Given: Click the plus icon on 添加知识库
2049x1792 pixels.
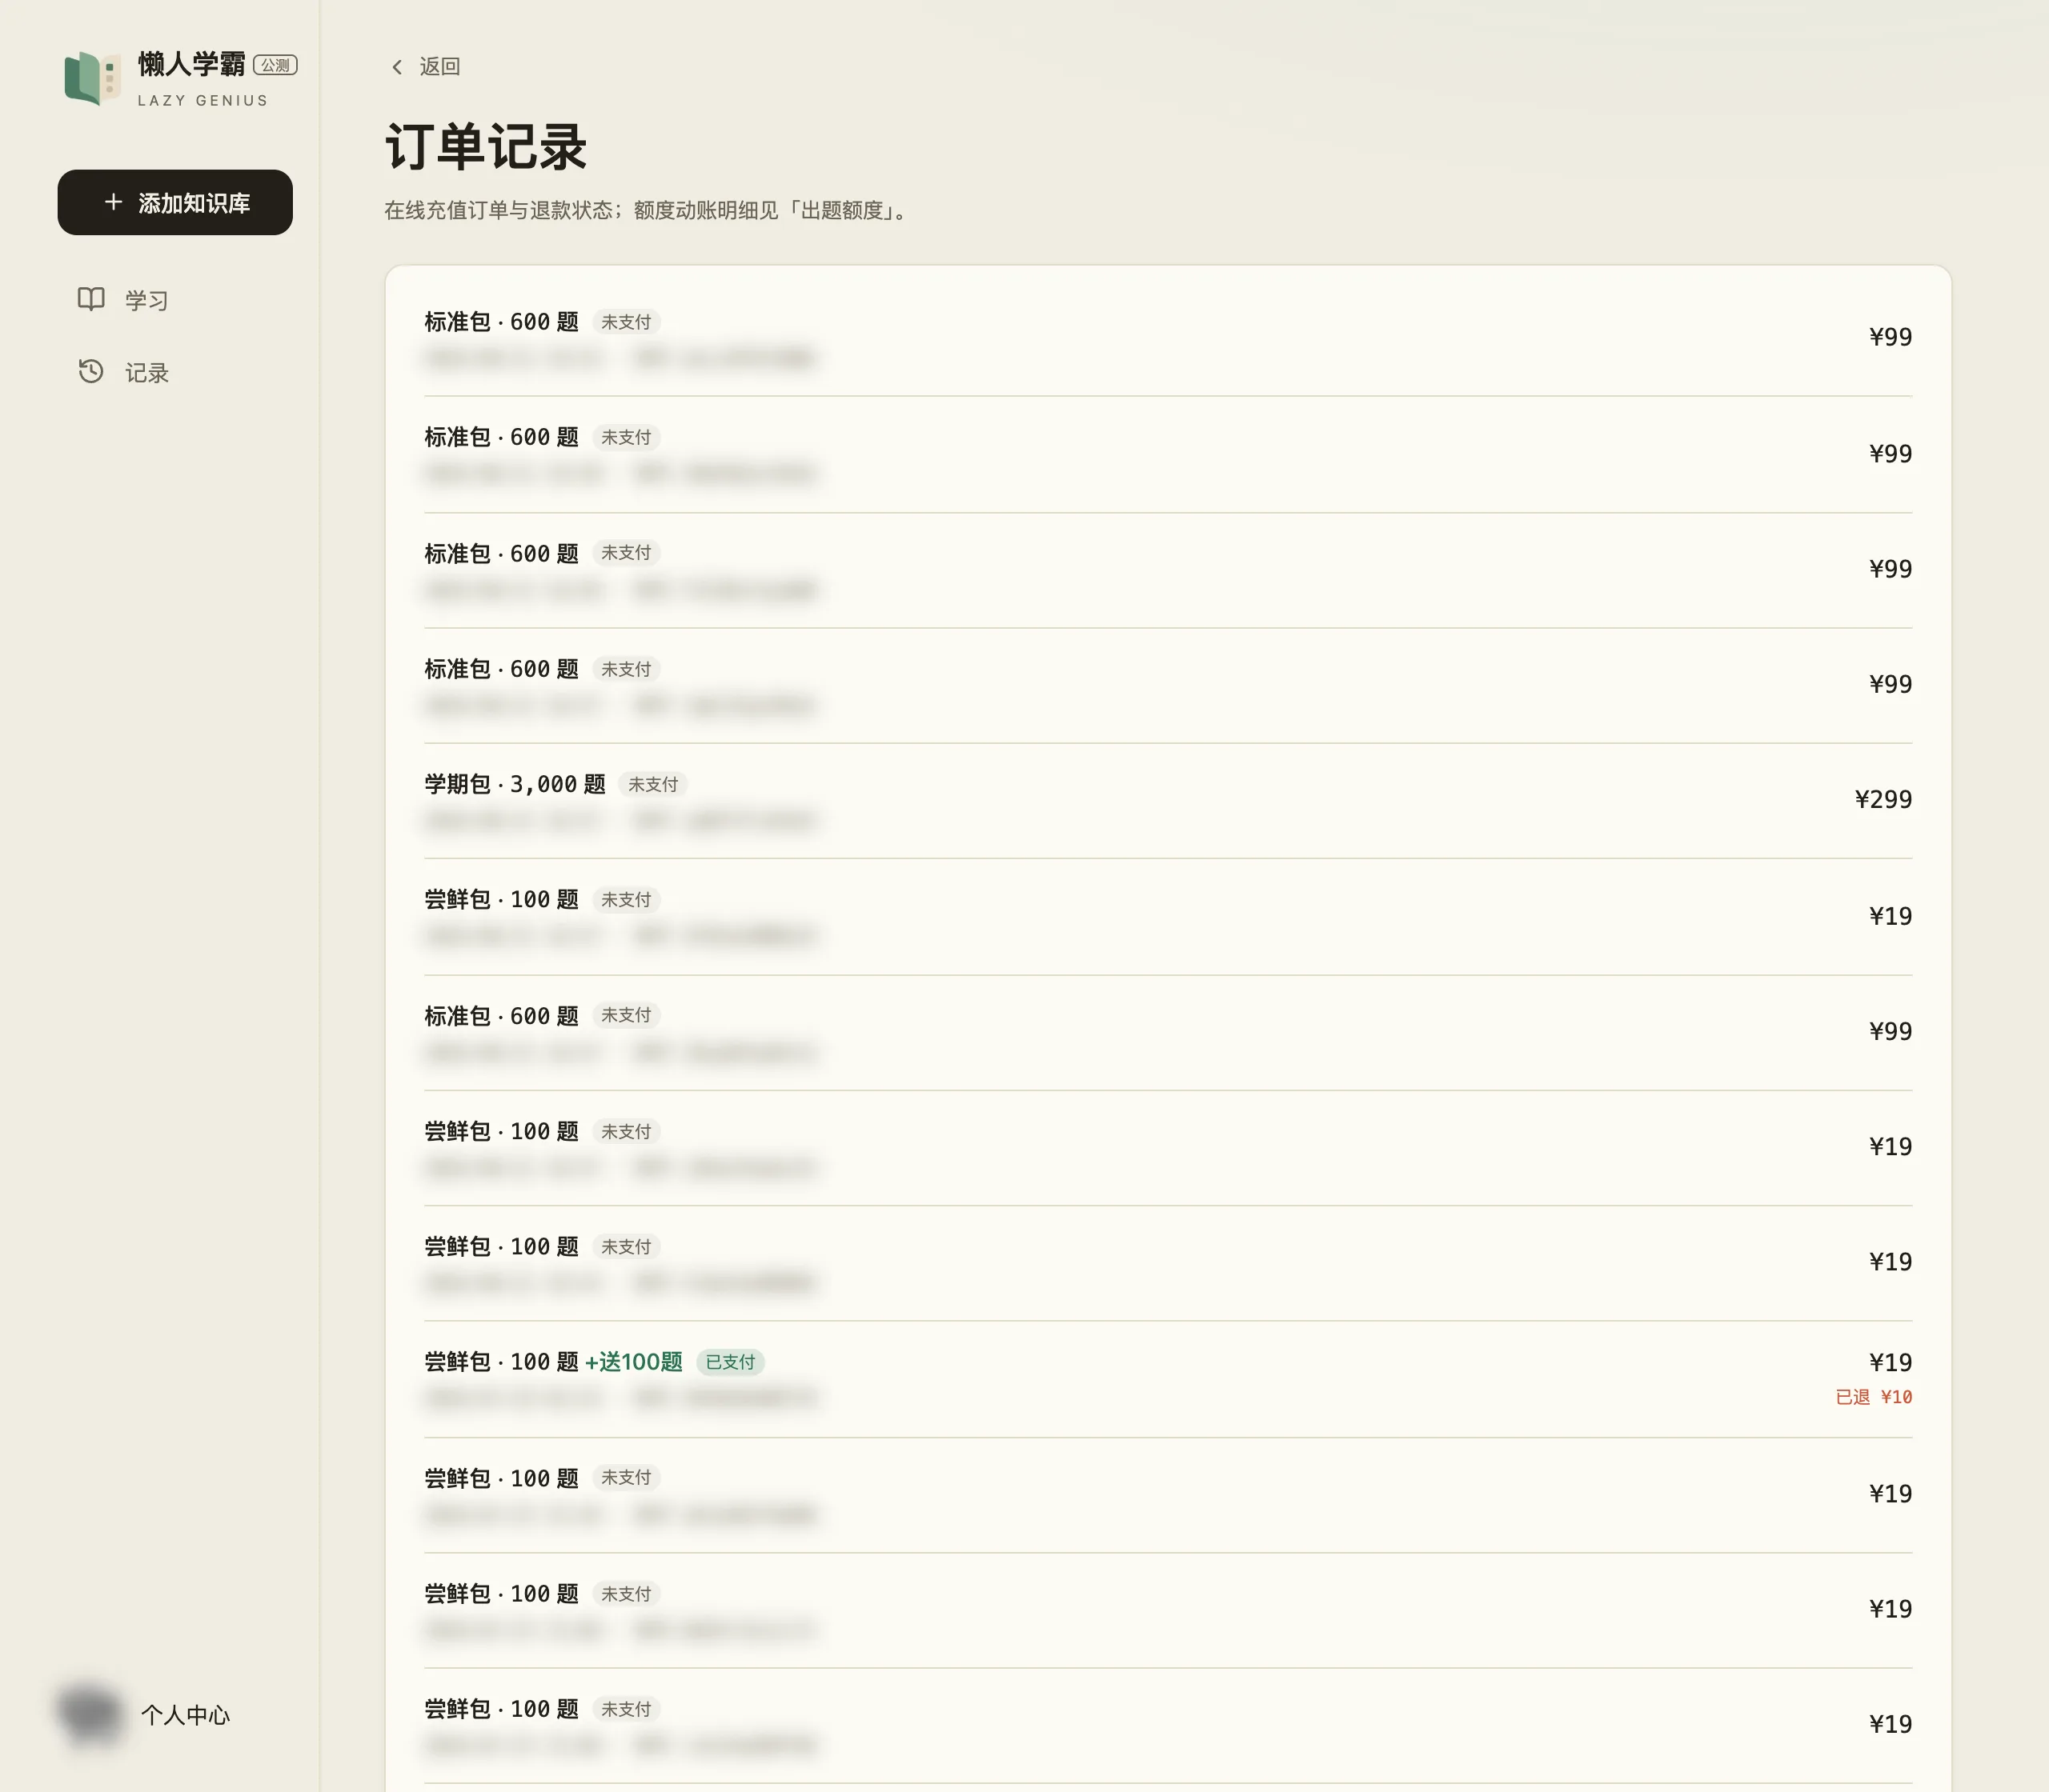Looking at the screenshot, I should pyautogui.click(x=114, y=202).
